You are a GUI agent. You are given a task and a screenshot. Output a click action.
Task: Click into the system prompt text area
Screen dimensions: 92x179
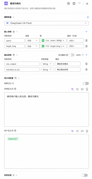click(x=46, y=109)
